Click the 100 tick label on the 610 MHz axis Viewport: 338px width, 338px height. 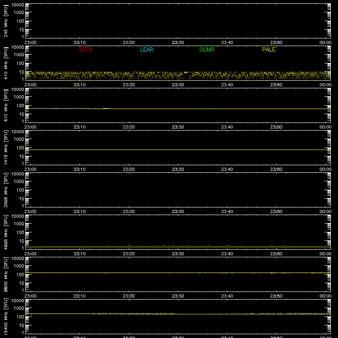click(x=20, y=106)
